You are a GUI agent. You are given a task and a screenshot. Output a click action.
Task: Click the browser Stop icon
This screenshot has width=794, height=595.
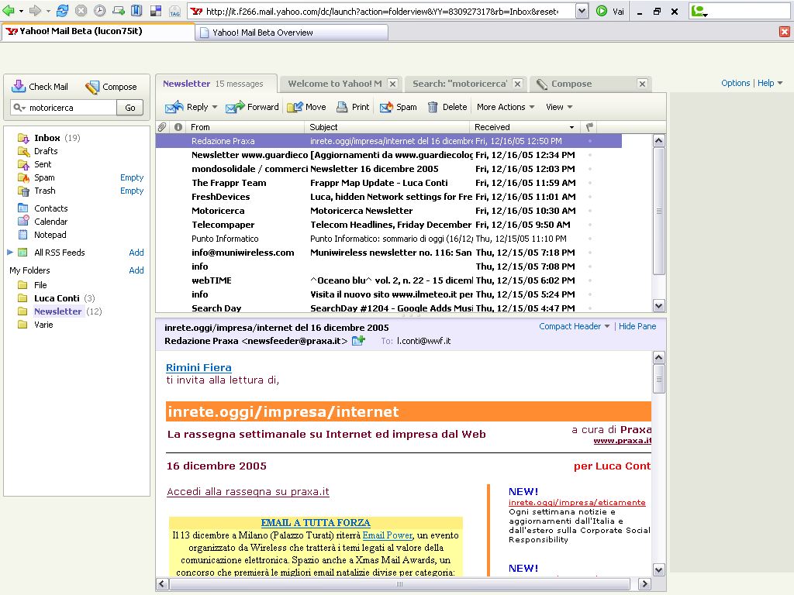tap(81, 11)
